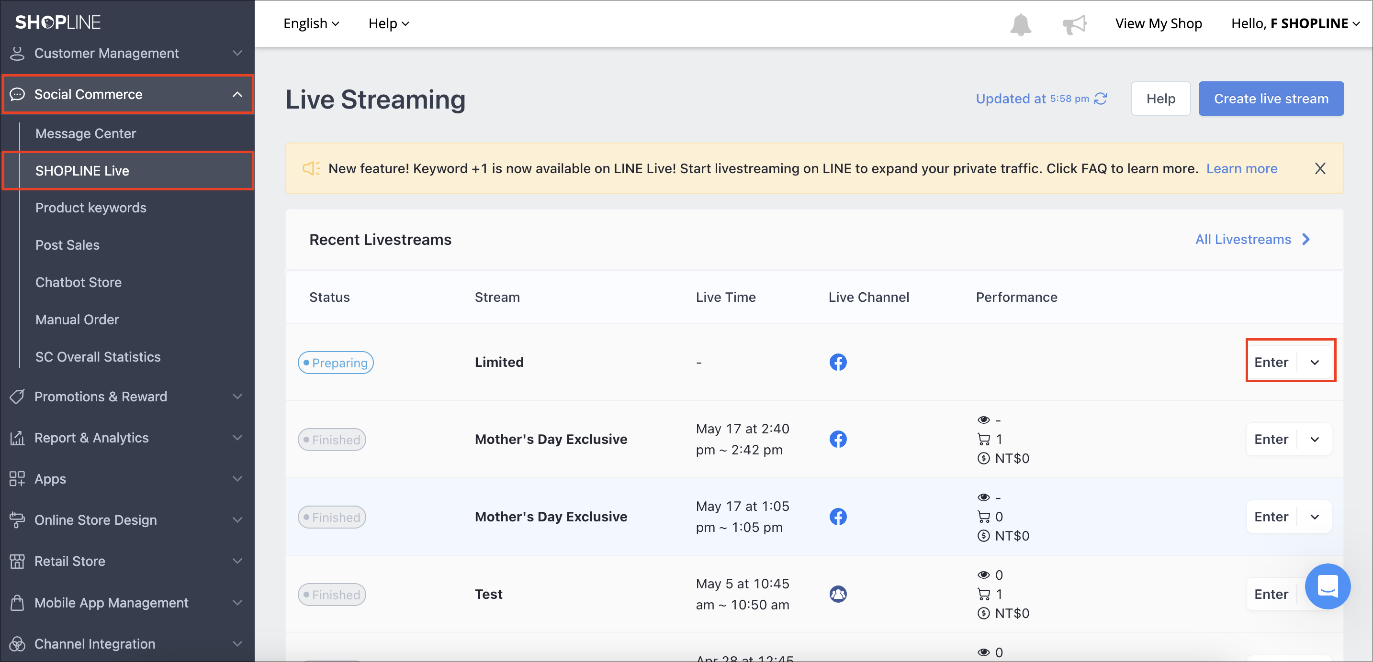The image size is (1373, 662).
Task: Open the Hello, F SHOPLINE account menu
Action: tap(1295, 23)
